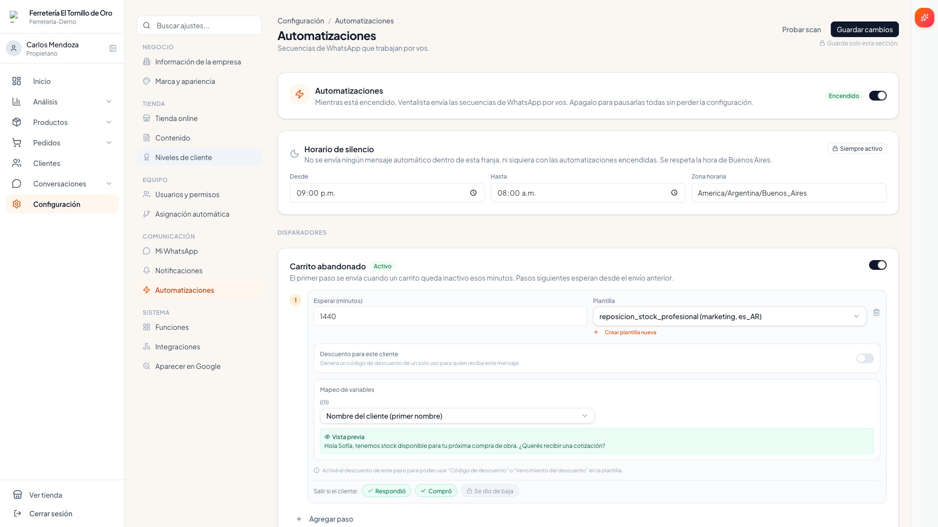Expand the Análisis menu chevron
Screen dimensions: 938x527
109,101
